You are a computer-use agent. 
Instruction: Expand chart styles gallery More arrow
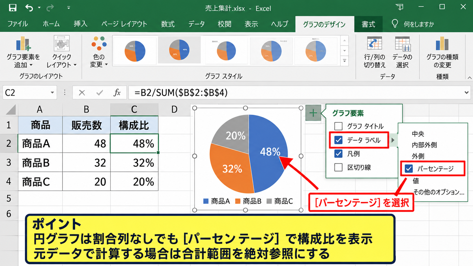[345, 61]
